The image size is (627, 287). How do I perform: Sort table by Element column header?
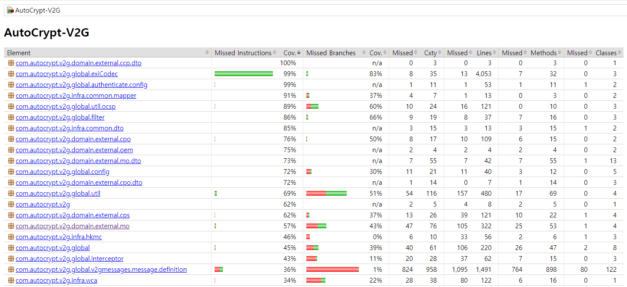tap(19, 53)
